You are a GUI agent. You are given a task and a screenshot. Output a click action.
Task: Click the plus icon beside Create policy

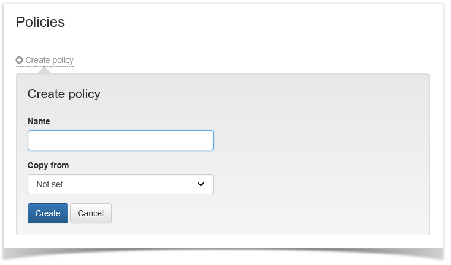pos(20,60)
